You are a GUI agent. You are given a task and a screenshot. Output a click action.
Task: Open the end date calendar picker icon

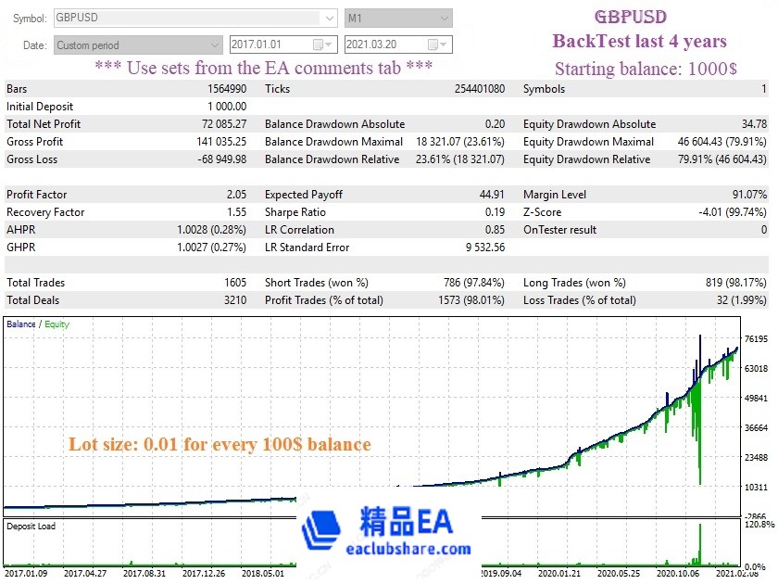433,44
